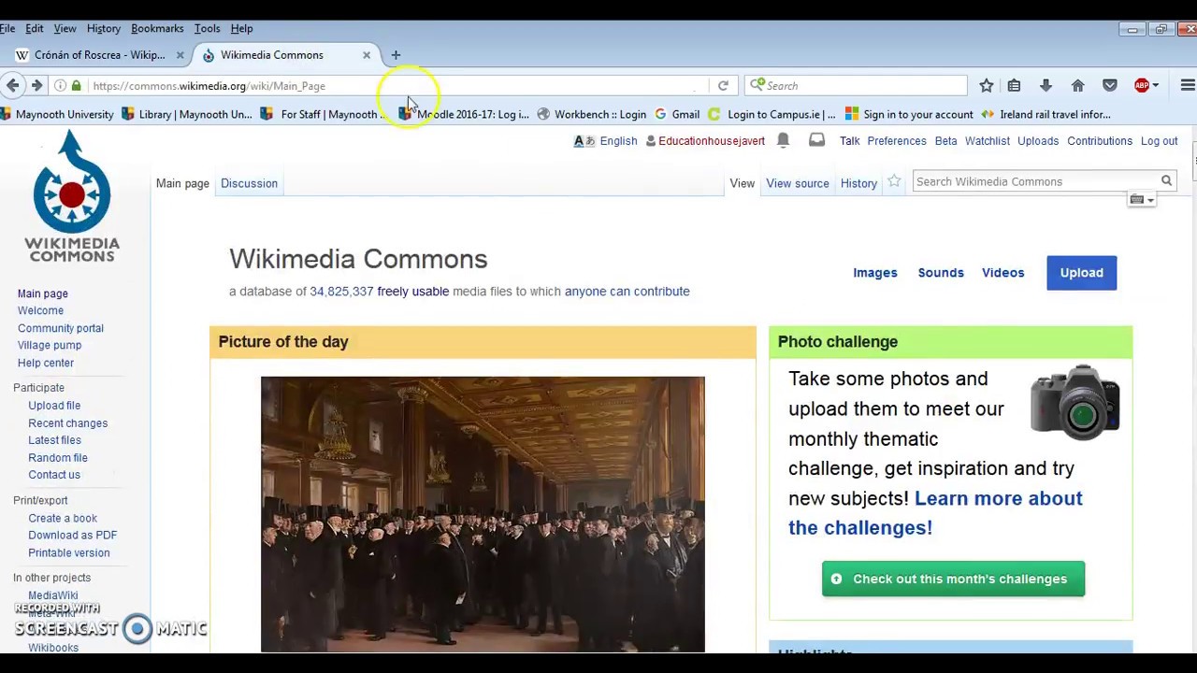Viewport: 1197px width, 673px height.
Task: Click the padlock secure connection icon
Action: (x=77, y=86)
